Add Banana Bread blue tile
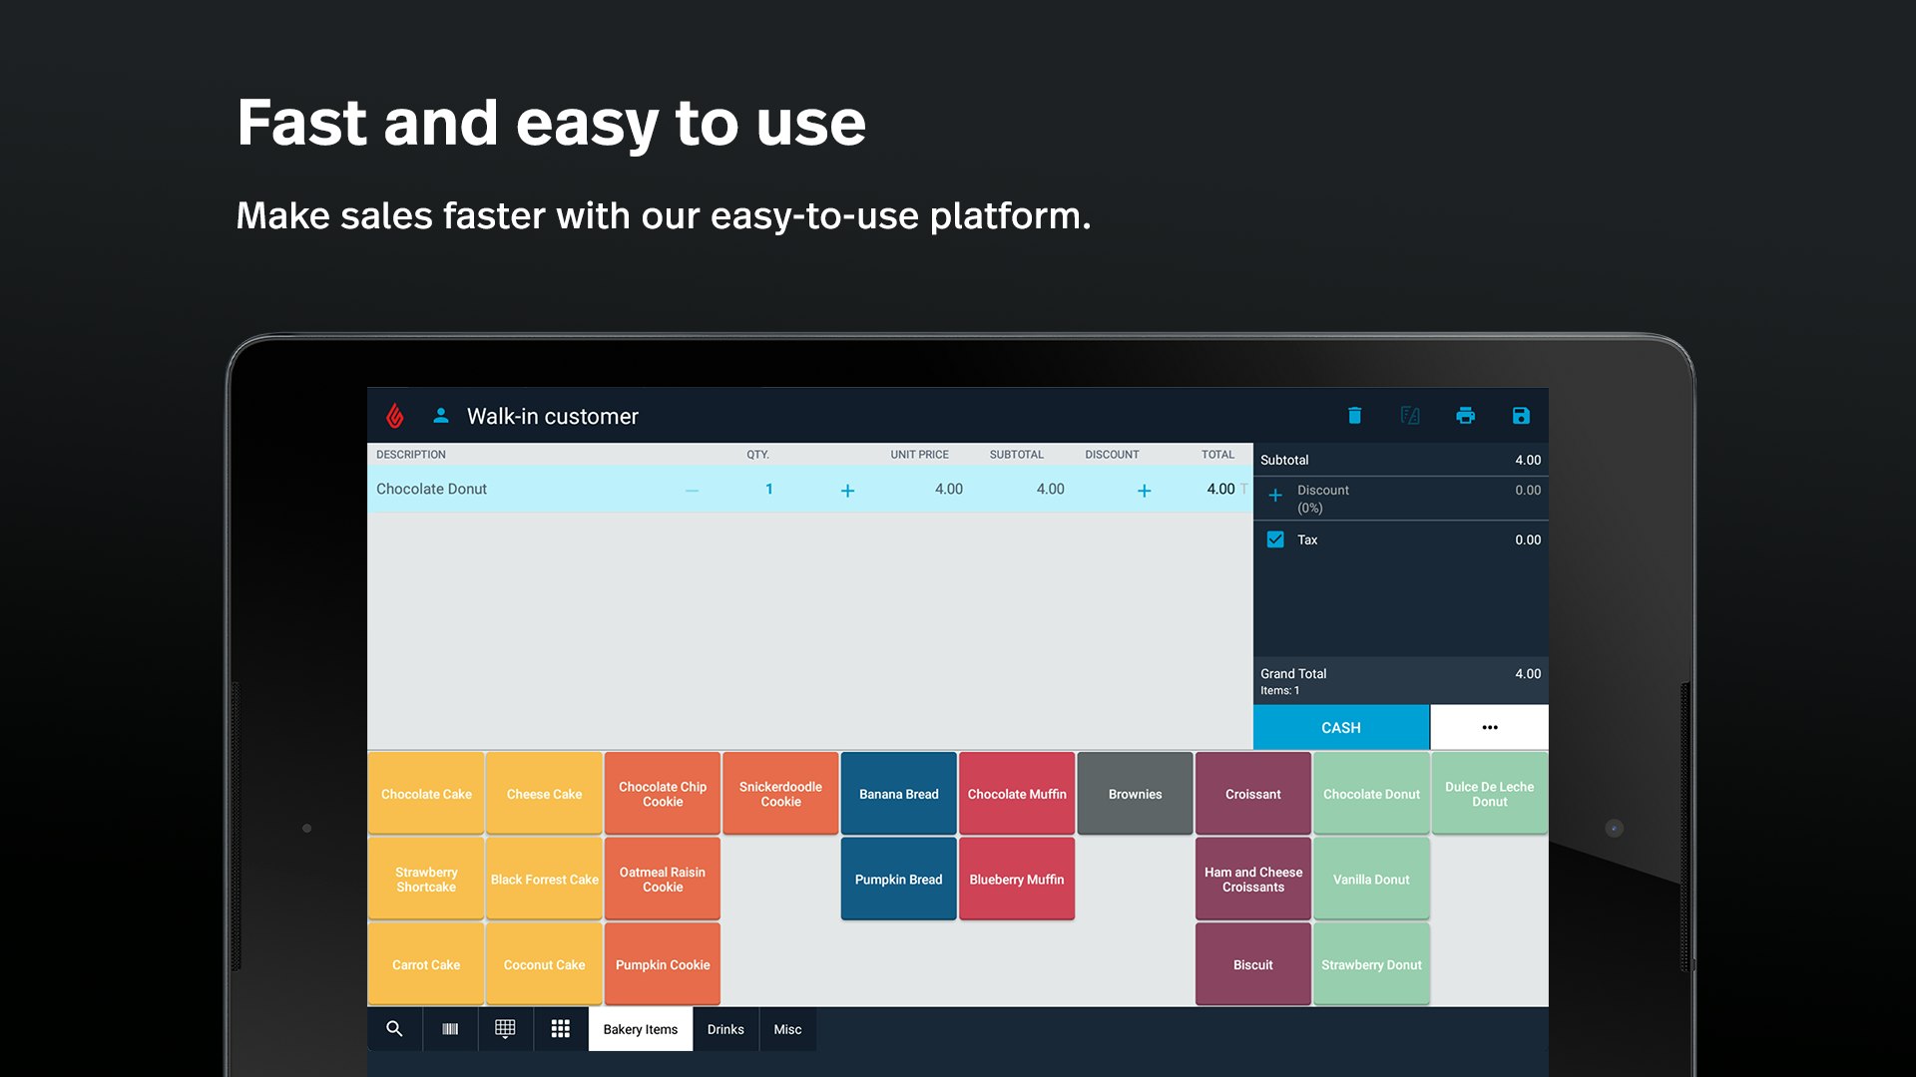The image size is (1916, 1077). pyautogui.click(x=898, y=794)
